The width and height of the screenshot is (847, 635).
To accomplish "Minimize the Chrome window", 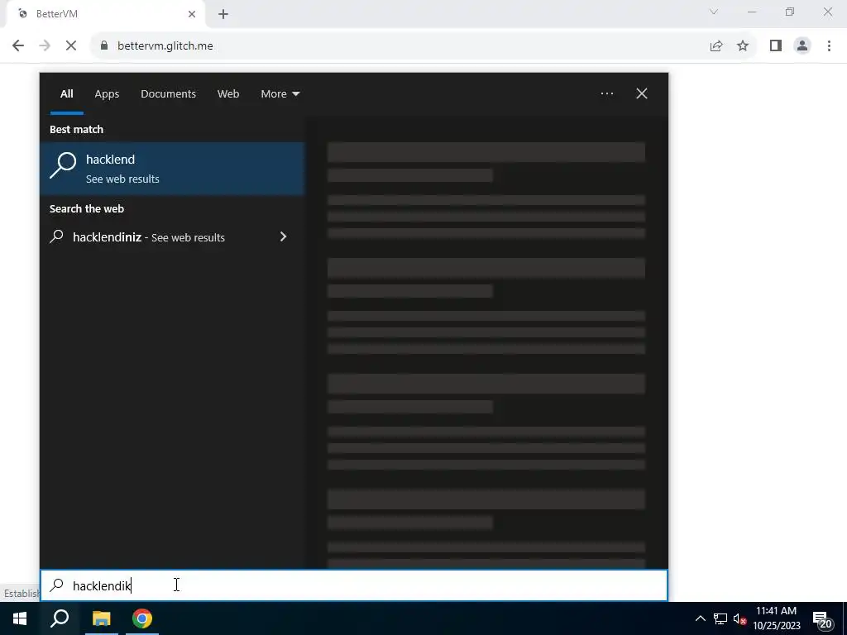I will coord(752,12).
